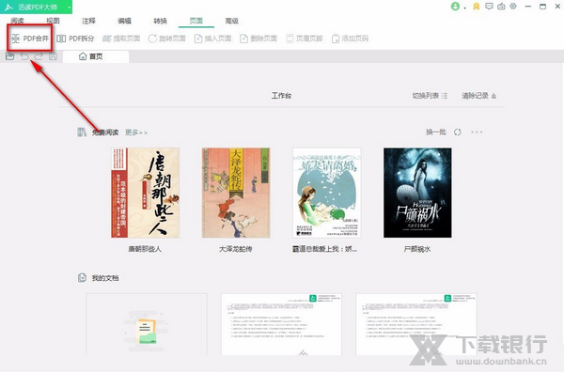Switch to the 阅读 ribbon tab
The width and height of the screenshot is (564, 373).
click(x=17, y=21)
